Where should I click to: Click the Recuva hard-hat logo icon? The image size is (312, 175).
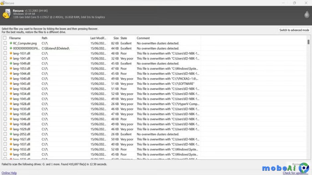[6, 14]
